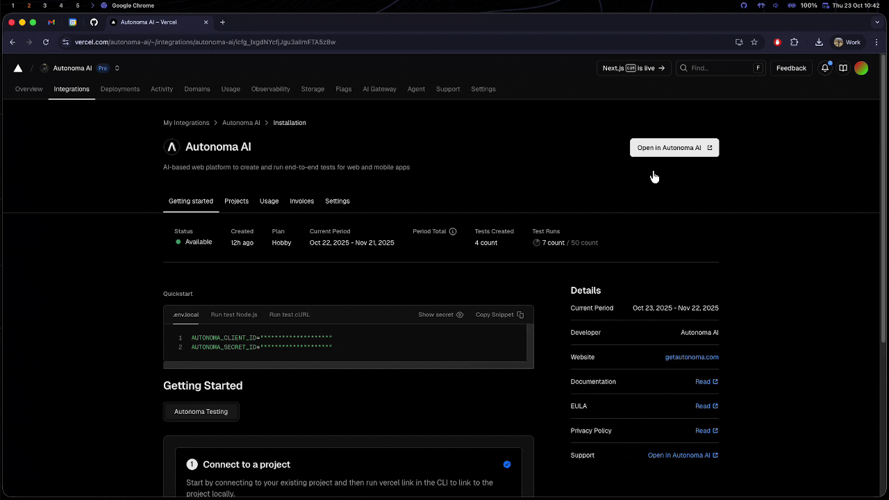Open notifications bell icon
Screen dimensions: 889x500
[x=825, y=68]
